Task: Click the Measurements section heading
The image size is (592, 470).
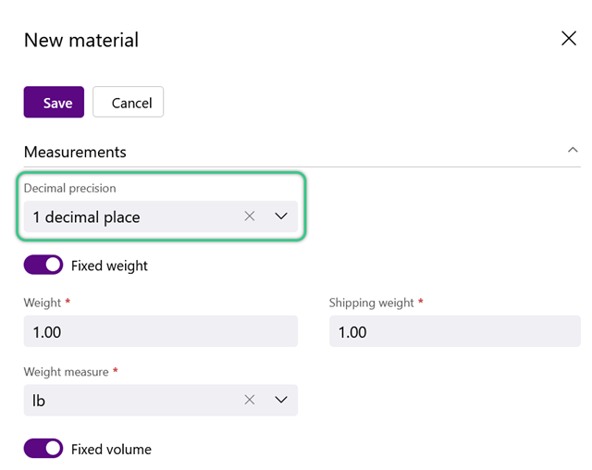Action: (75, 152)
